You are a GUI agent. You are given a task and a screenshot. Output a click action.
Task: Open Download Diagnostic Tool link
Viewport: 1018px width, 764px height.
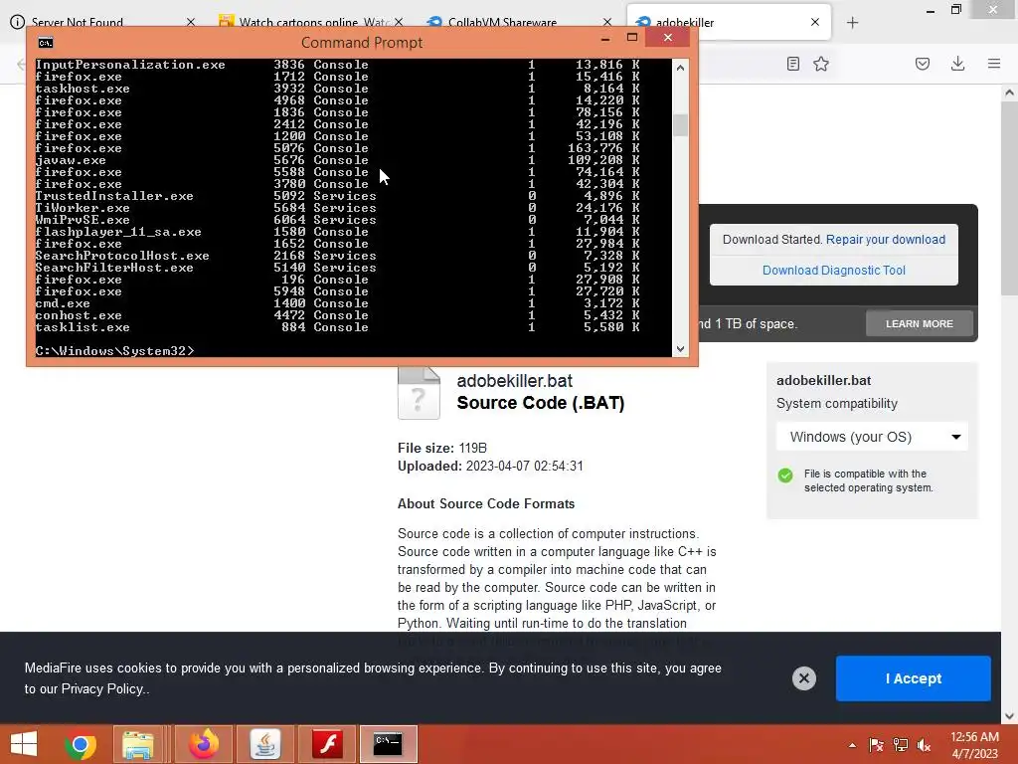pyautogui.click(x=834, y=271)
